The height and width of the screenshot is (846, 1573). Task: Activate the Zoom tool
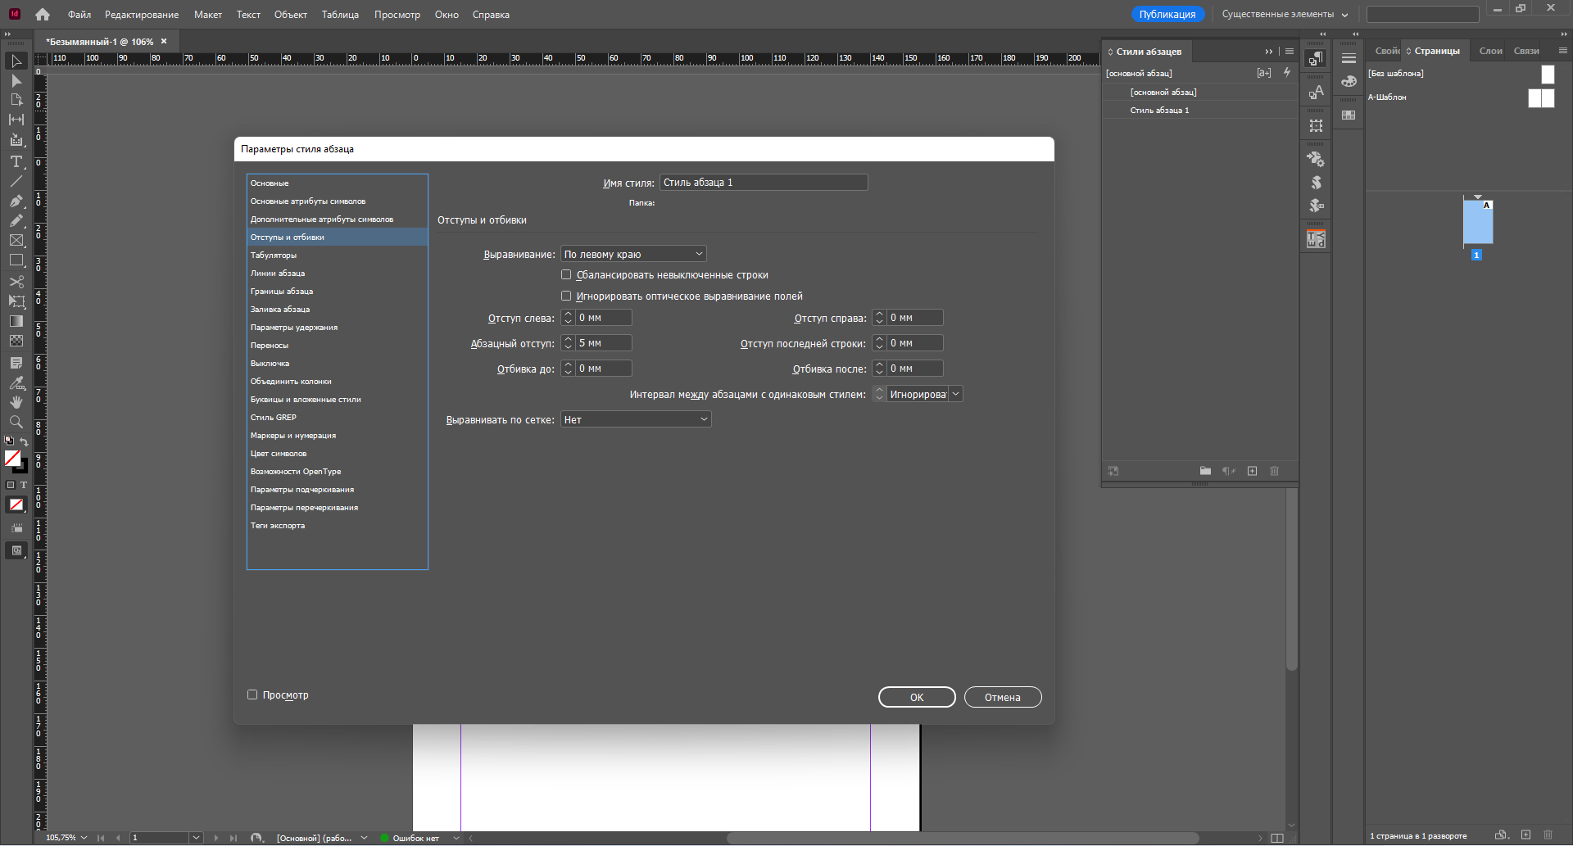(x=16, y=422)
